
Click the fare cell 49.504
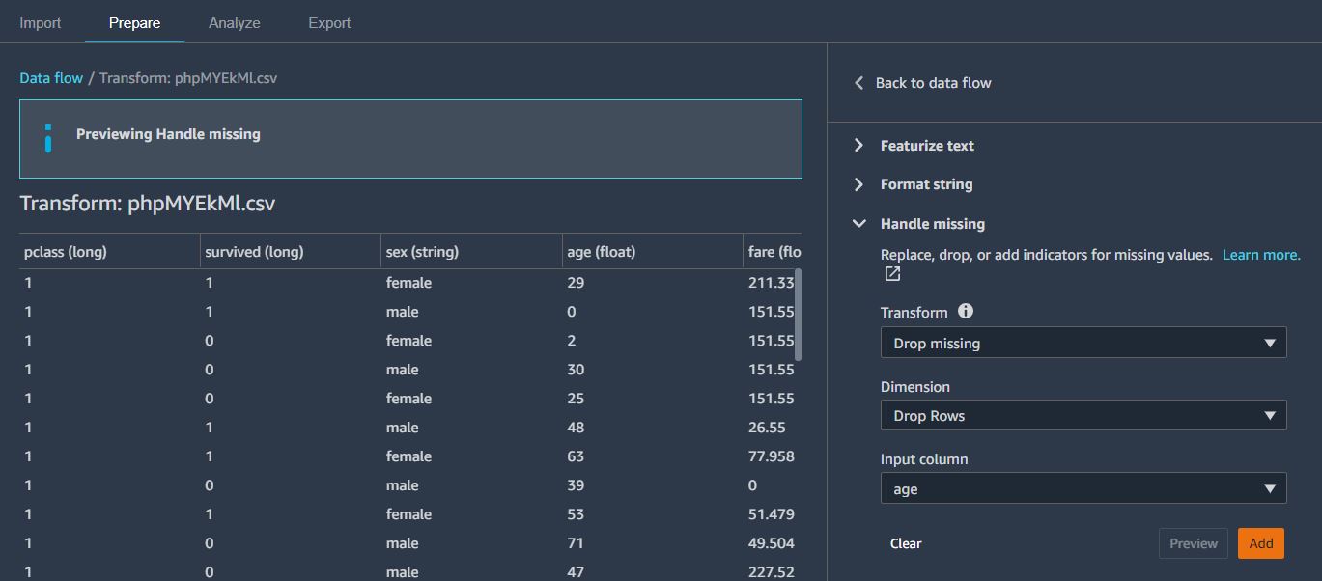click(771, 543)
